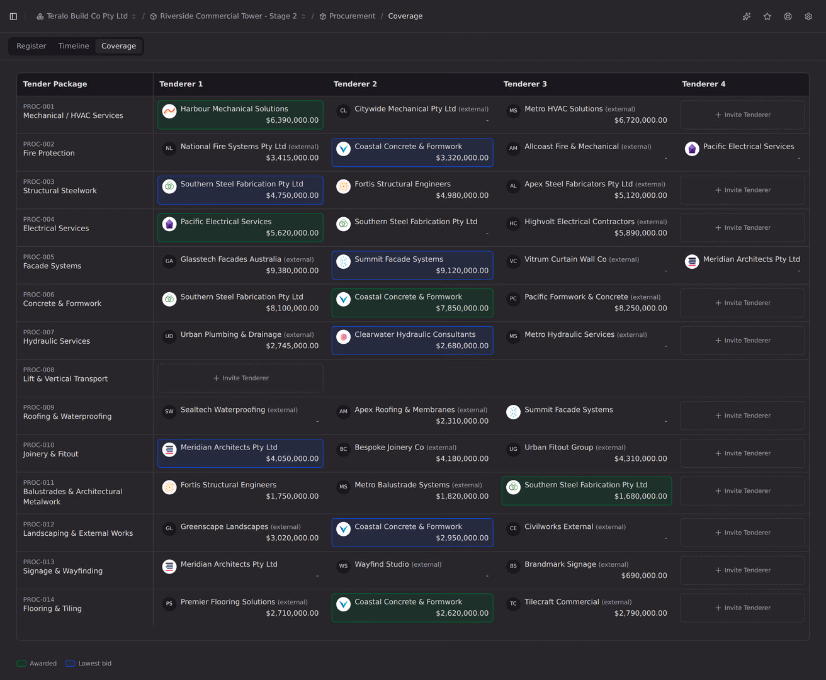Toggle the sidebar panel icon

tap(13, 16)
